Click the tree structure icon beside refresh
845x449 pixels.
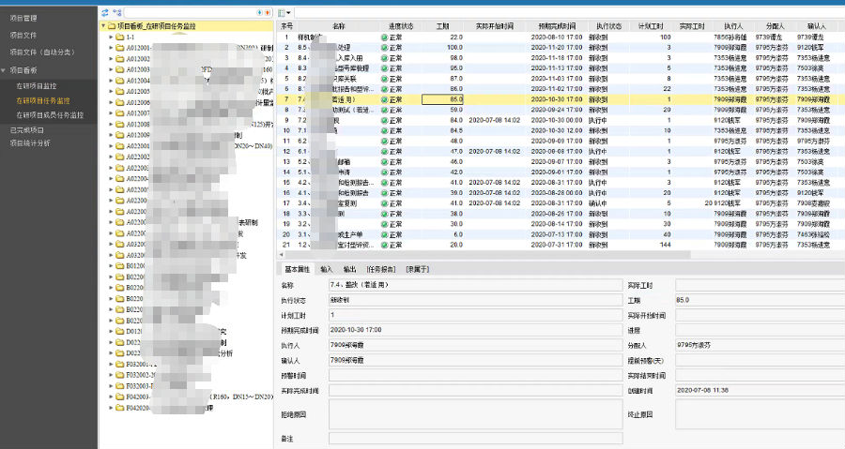(116, 13)
